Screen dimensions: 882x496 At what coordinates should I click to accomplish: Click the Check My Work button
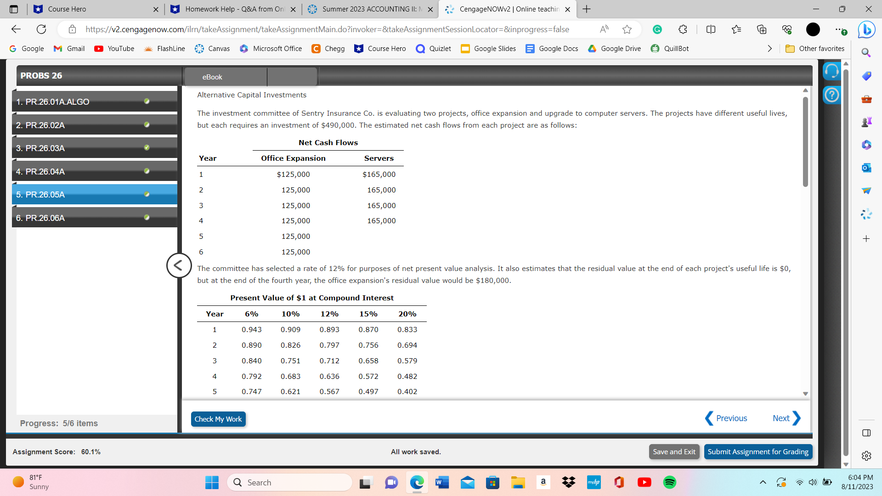(x=218, y=419)
